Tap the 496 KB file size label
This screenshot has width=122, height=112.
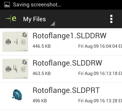point(40,101)
